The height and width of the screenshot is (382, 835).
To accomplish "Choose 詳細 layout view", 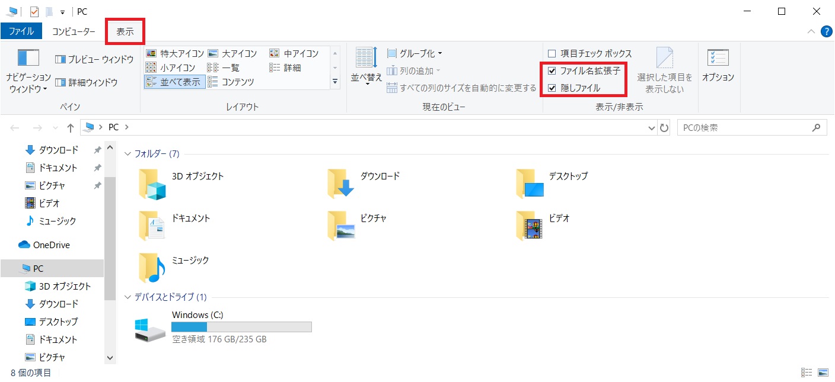I will click(x=275, y=68).
